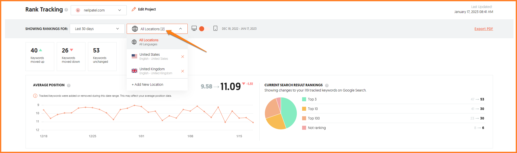
Task: Click the tracked keywords warning info icon
Action: (x=35, y=96)
